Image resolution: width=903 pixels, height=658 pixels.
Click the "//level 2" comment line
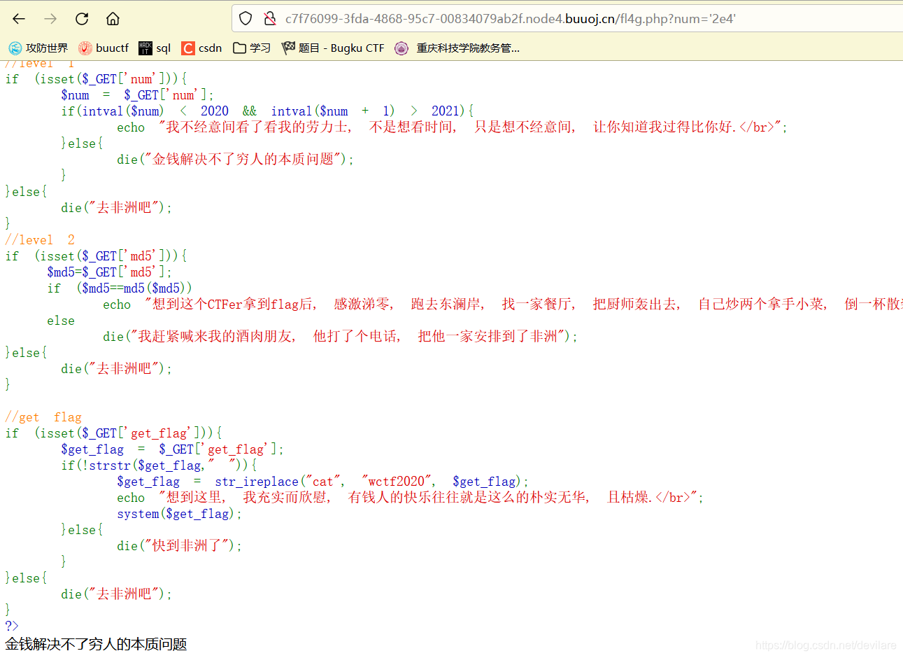click(40, 239)
